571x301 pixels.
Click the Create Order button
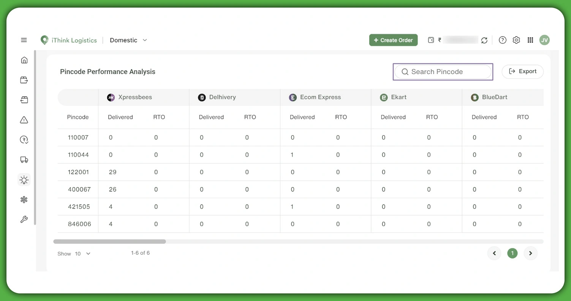click(393, 40)
